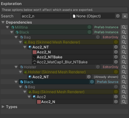
Task: Select the Black Prefab Source item
Action: 57,82
